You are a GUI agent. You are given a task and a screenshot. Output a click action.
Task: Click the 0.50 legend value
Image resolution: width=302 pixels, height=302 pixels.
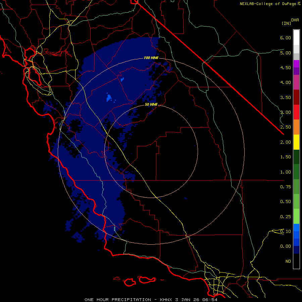(286, 202)
